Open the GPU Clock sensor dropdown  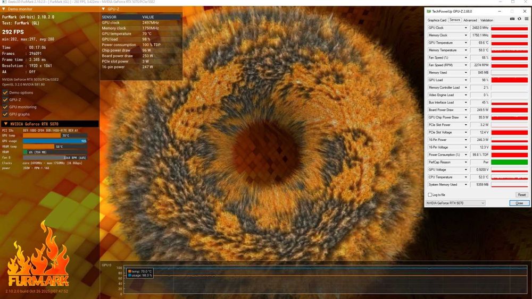(x=465, y=28)
